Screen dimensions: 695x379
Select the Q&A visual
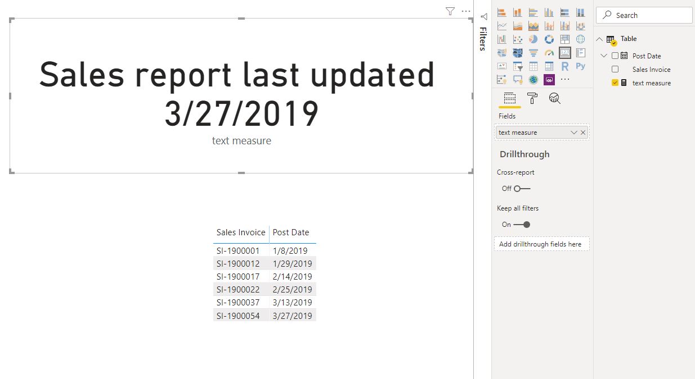point(518,80)
